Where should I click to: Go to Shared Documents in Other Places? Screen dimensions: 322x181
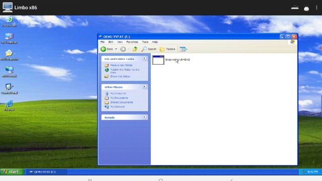click(121, 102)
